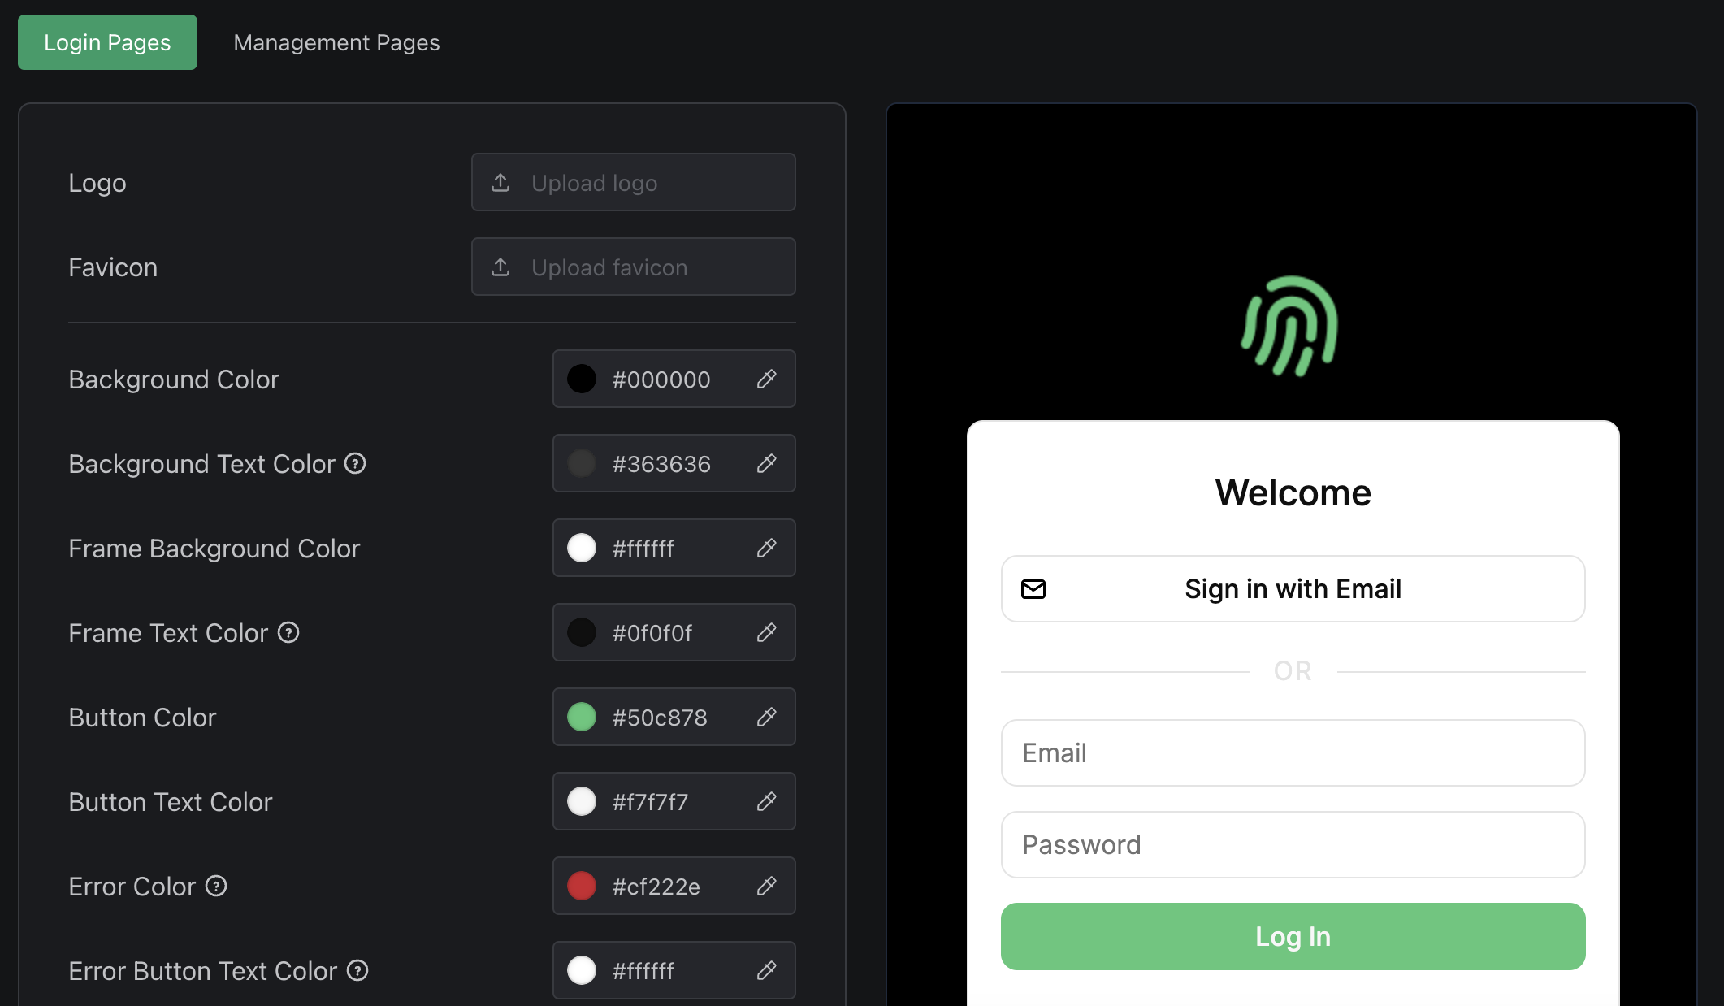This screenshot has width=1724, height=1006.
Task: Click the Frame Text Color swatch
Action: pyautogui.click(x=582, y=632)
